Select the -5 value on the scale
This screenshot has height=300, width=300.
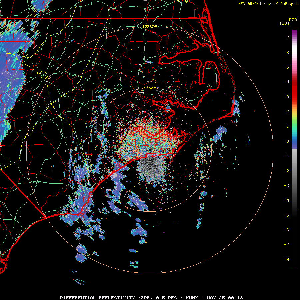point(286,215)
